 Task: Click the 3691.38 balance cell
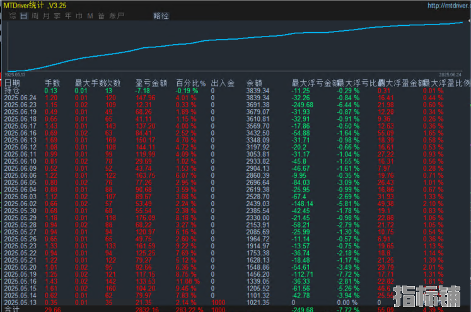tap(258, 105)
